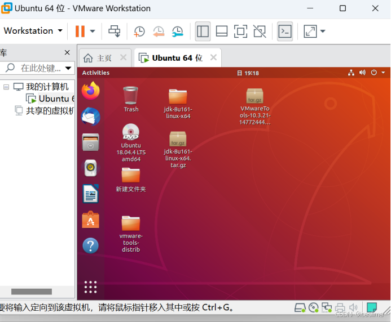The image size is (391, 322).
Task: Revert the VM to its previous snapshot
Action: [159, 32]
